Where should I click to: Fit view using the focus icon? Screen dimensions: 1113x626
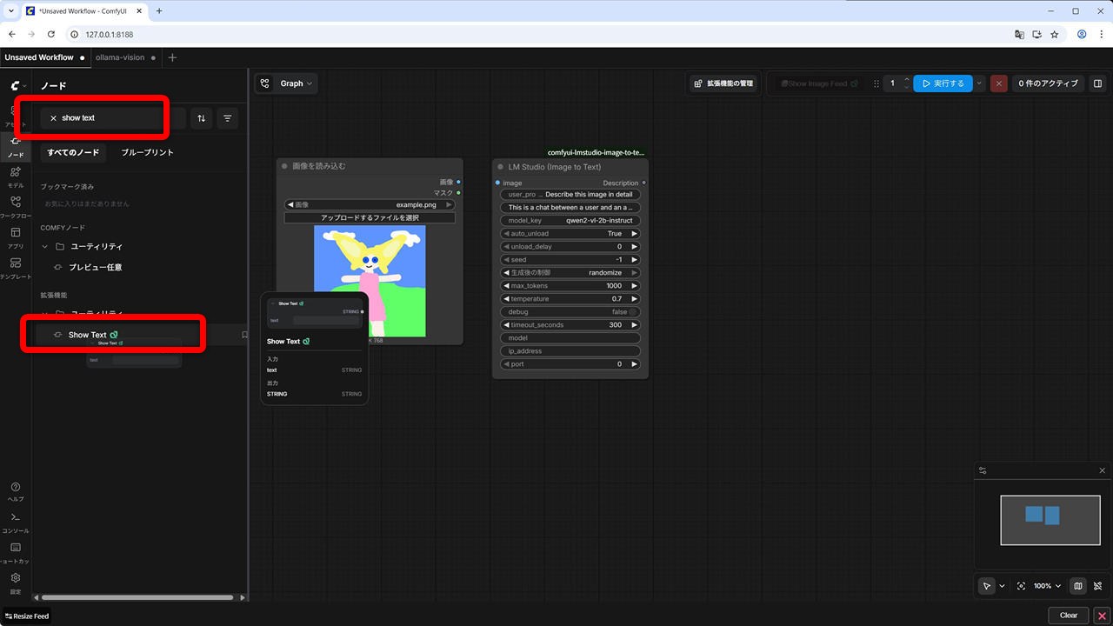[x=1021, y=586]
